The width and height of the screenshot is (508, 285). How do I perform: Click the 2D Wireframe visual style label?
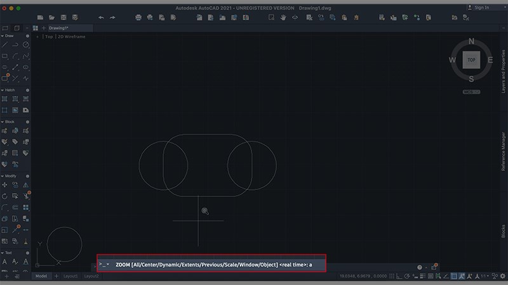coord(72,37)
